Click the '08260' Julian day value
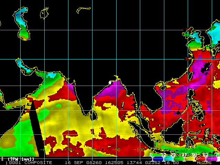This screenshot has height=165, width=220. (x=94, y=163)
